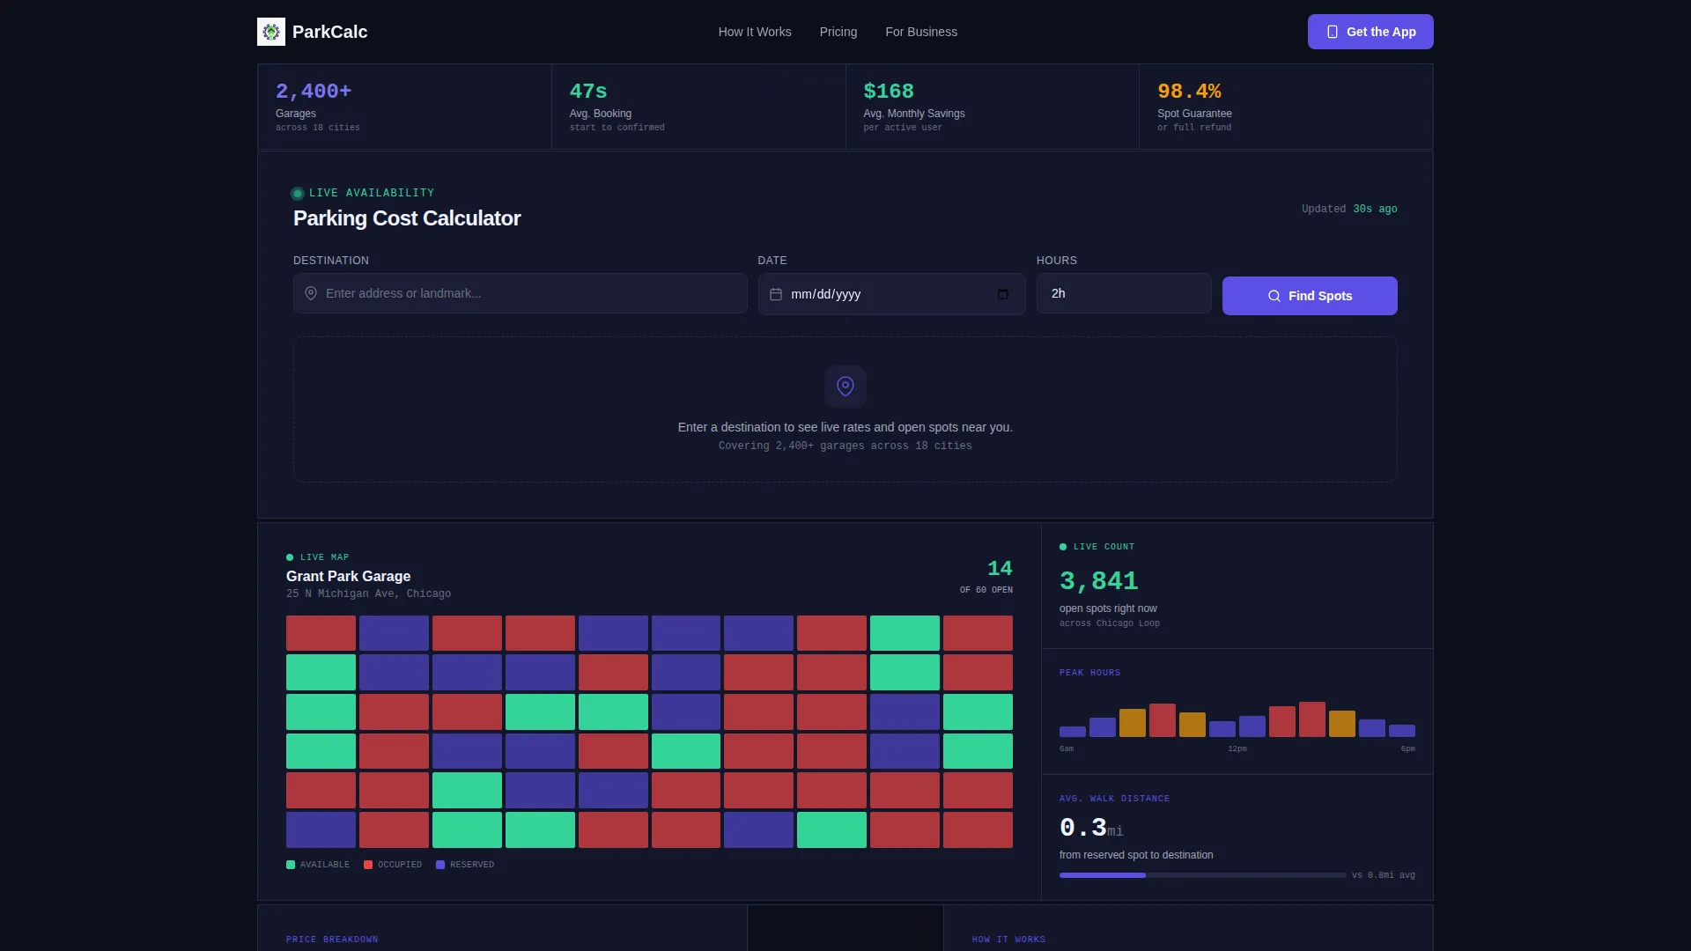Screen dimensions: 1691x951
Task: Go to the Pricing page
Action: pos(838,32)
